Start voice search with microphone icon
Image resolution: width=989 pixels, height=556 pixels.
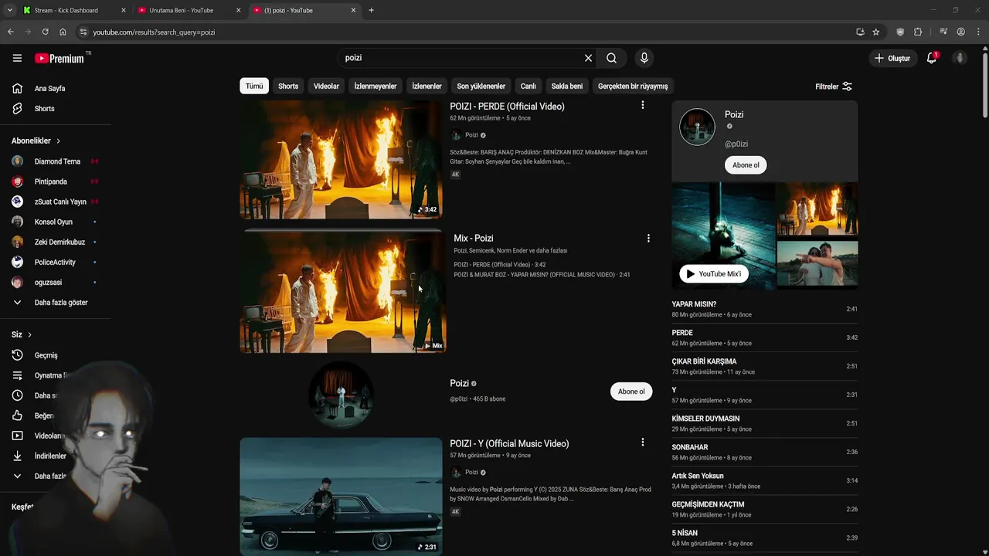tap(644, 58)
